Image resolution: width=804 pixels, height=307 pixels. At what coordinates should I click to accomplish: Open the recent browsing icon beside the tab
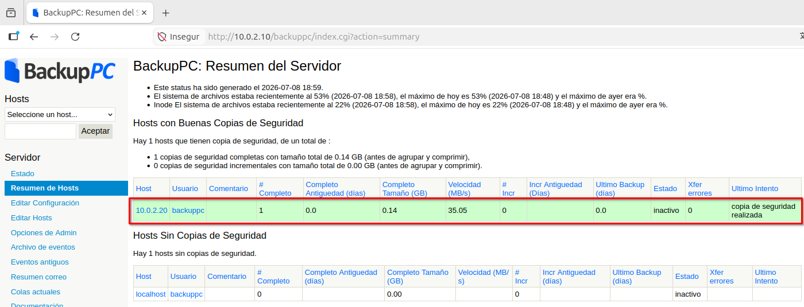[10, 13]
